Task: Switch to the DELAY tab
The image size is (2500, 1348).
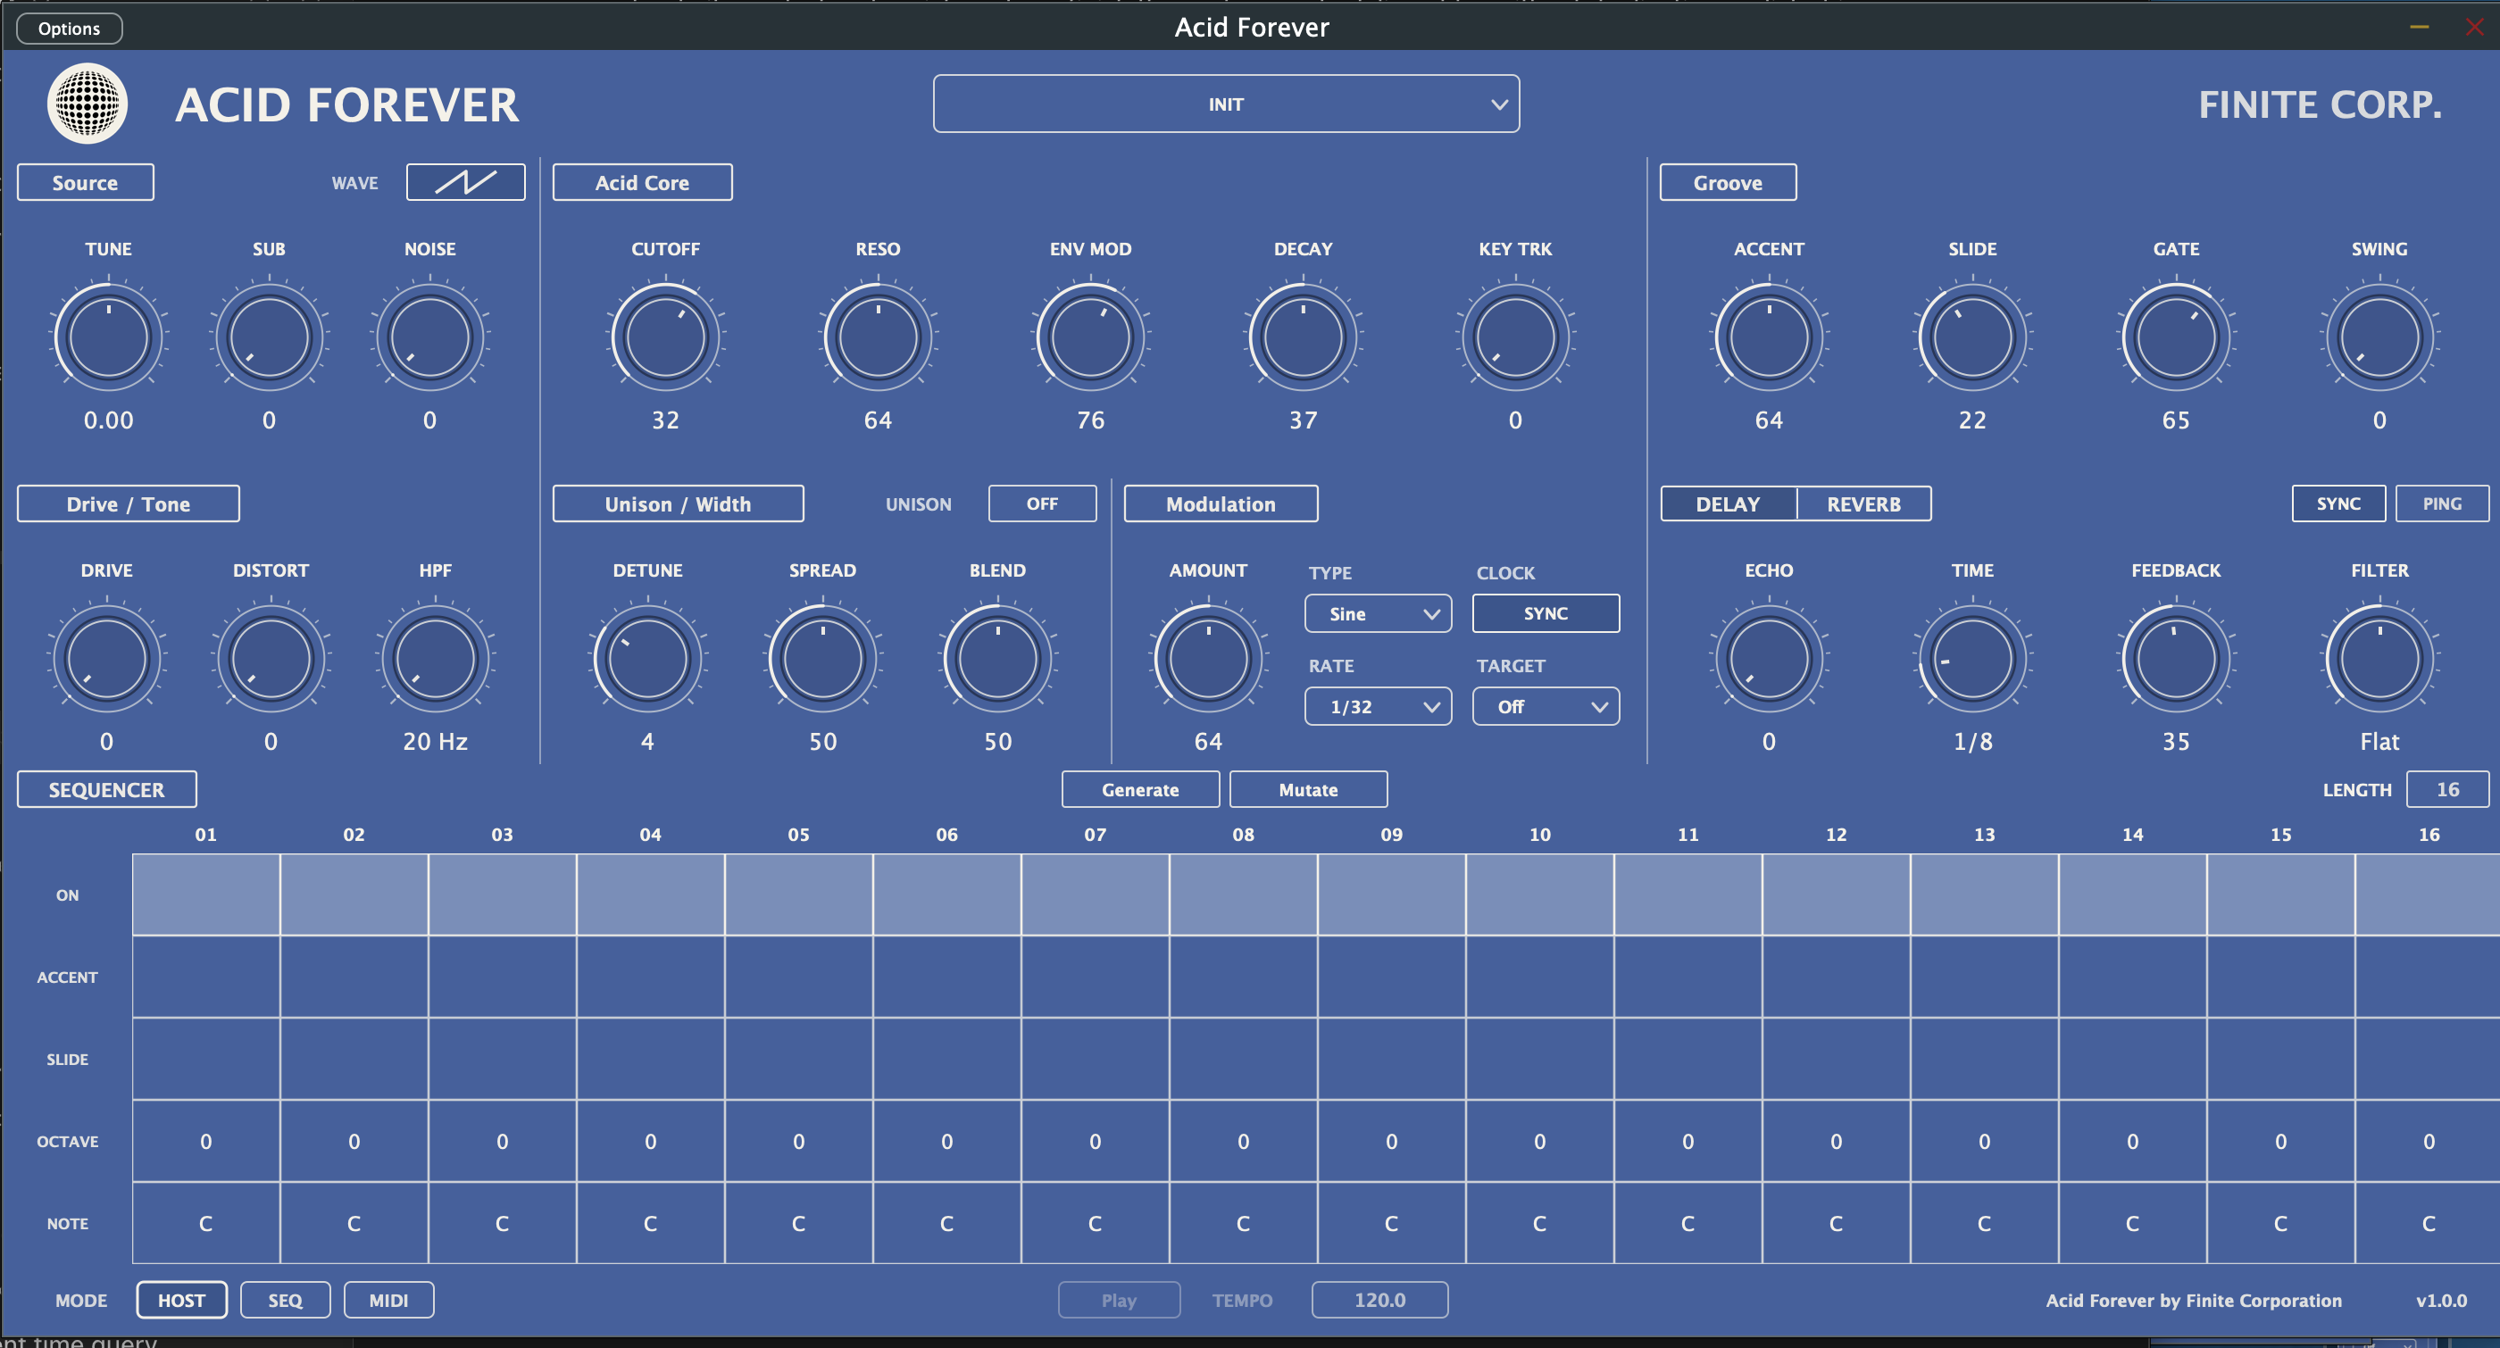Action: click(x=1729, y=503)
